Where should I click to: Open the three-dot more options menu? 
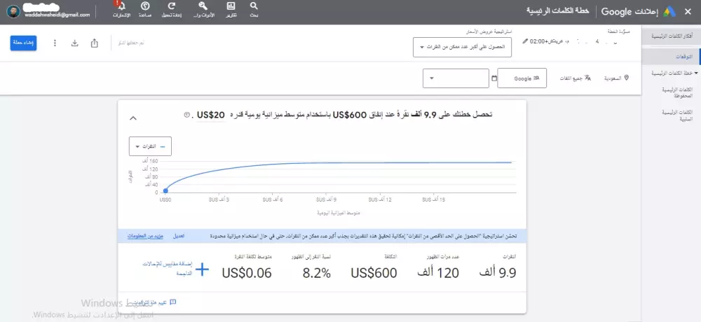[x=55, y=43]
